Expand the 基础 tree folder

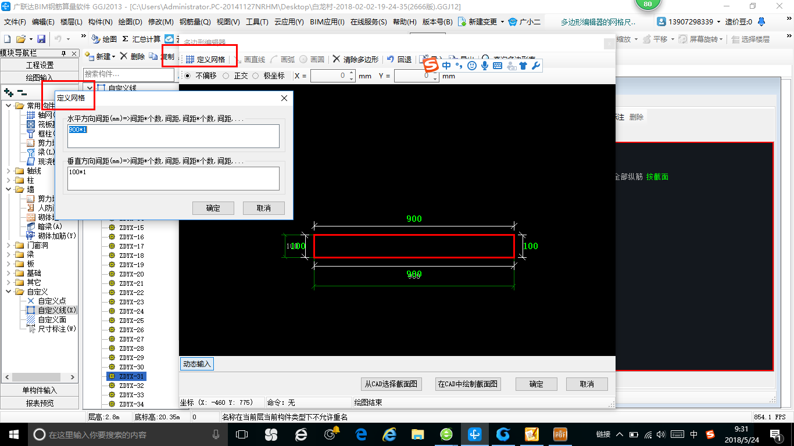point(9,273)
